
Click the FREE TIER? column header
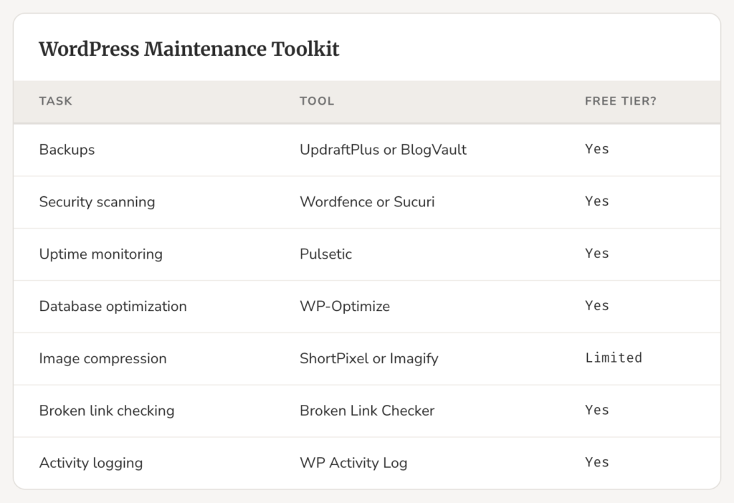(x=620, y=101)
